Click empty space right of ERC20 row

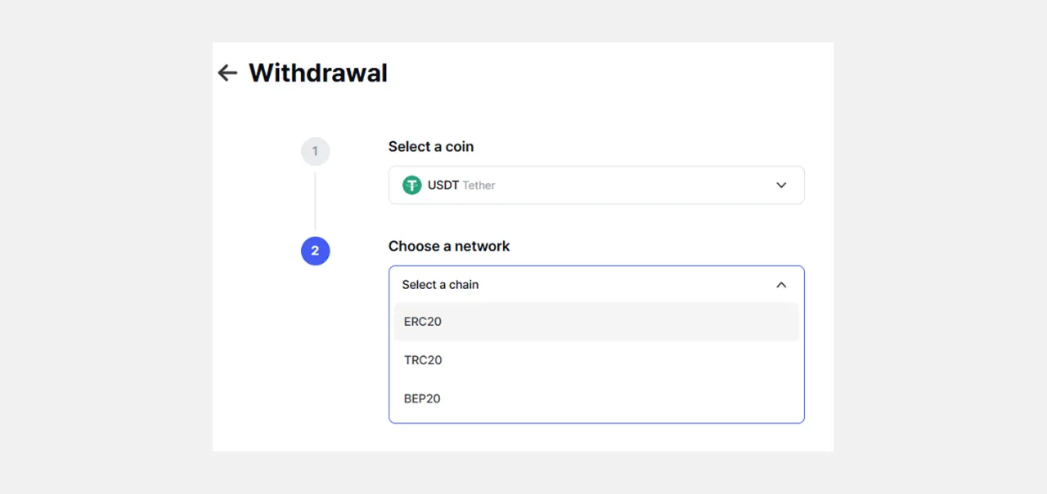pyautogui.click(x=654, y=322)
